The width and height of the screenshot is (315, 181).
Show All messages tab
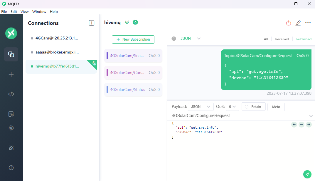tap(266, 39)
